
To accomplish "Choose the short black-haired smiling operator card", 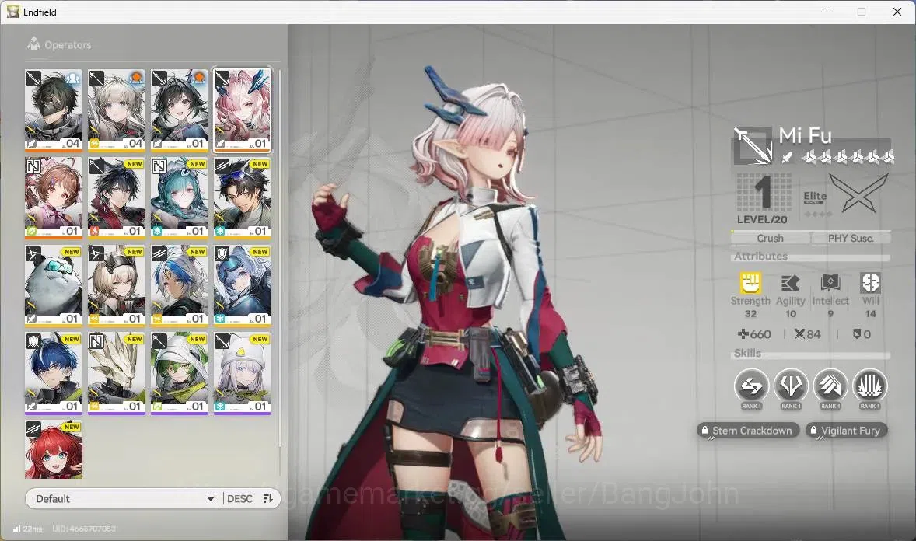I will pos(180,110).
